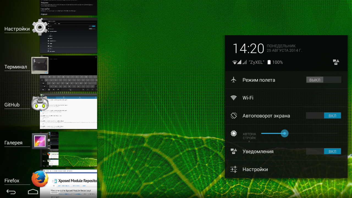Open the Settings app thumbnail
This screenshot has width=352, height=198.
point(68,35)
